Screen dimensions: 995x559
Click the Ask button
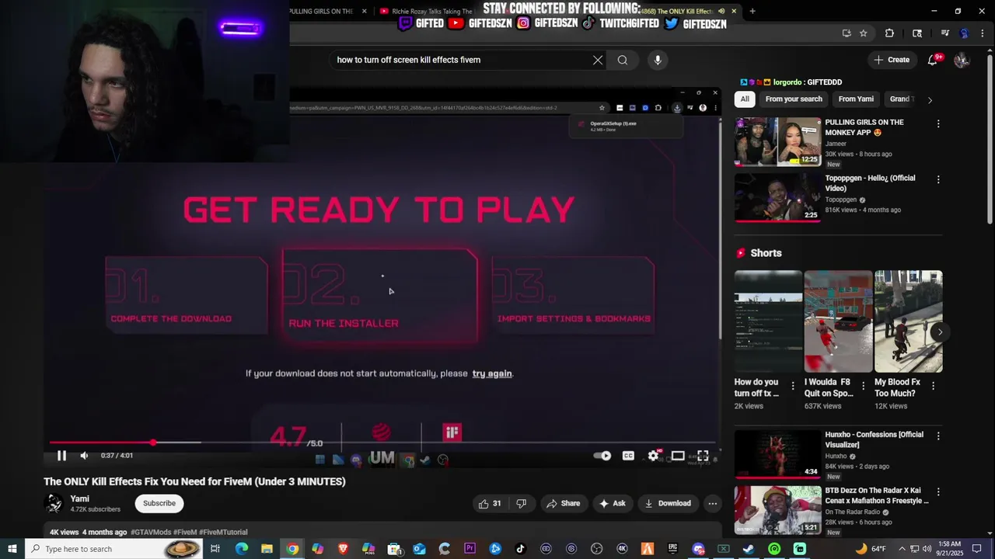612,503
